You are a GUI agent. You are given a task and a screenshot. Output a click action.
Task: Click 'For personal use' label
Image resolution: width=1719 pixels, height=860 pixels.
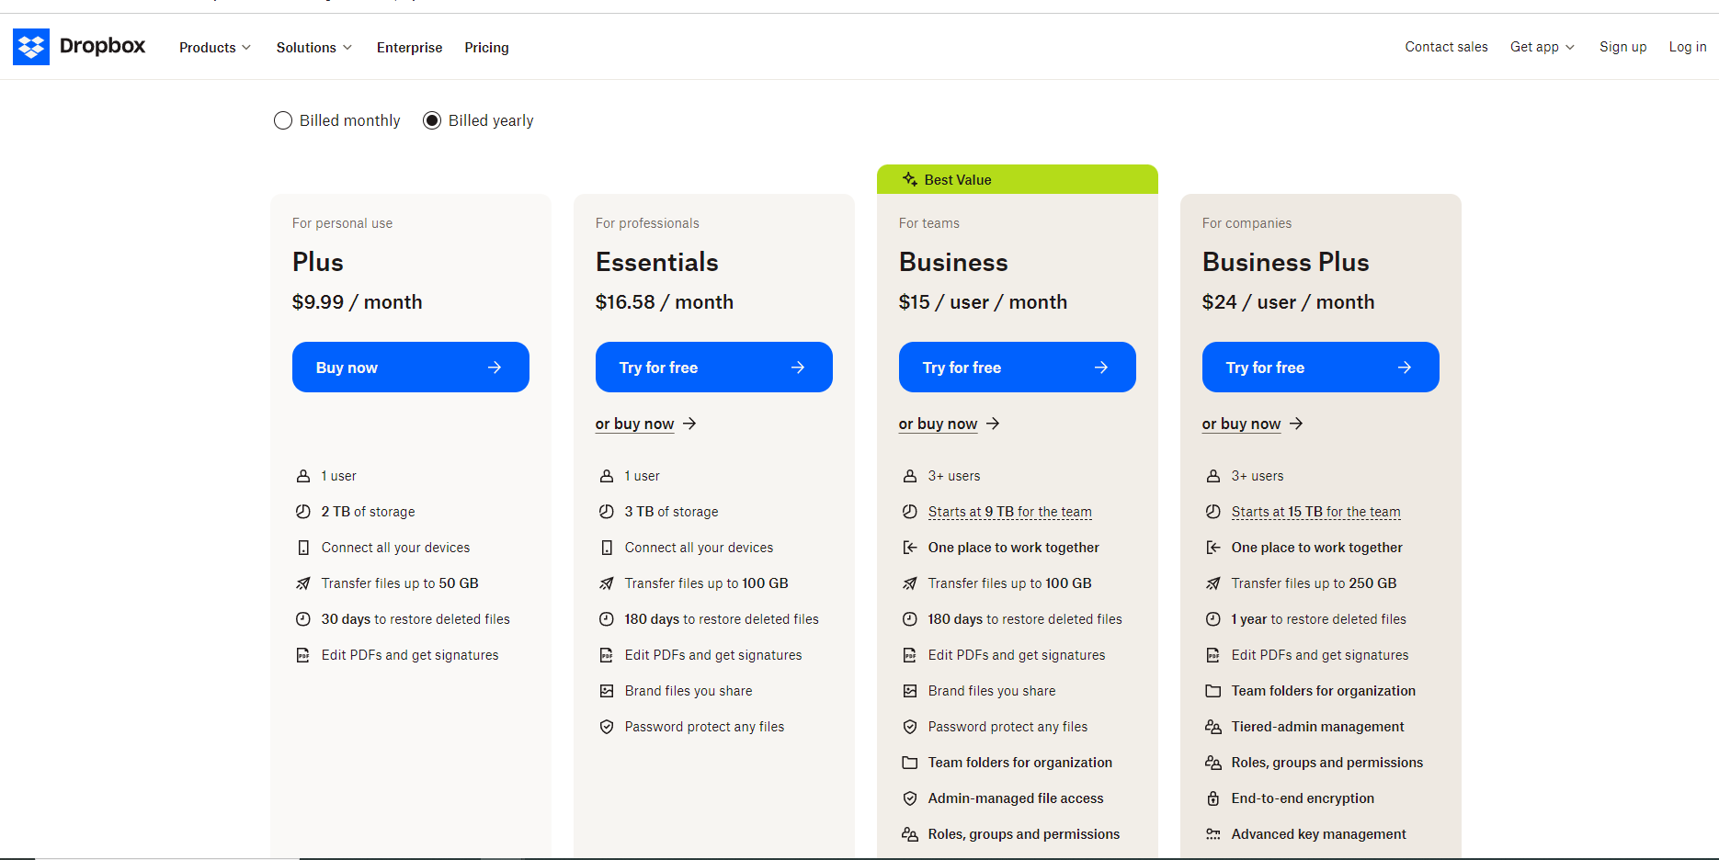point(342,223)
